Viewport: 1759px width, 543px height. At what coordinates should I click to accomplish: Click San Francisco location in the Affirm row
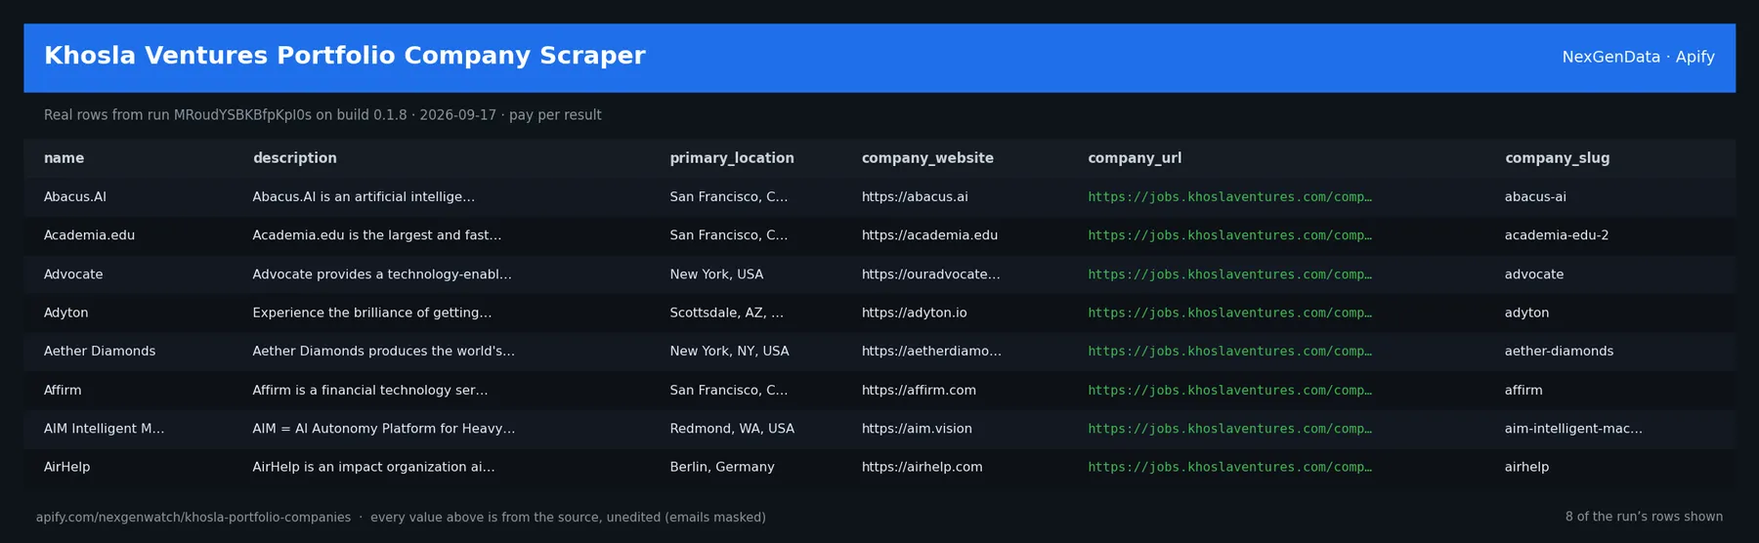[x=729, y=391]
